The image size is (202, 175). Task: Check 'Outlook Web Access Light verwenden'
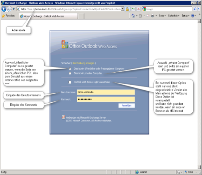[70, 82]
